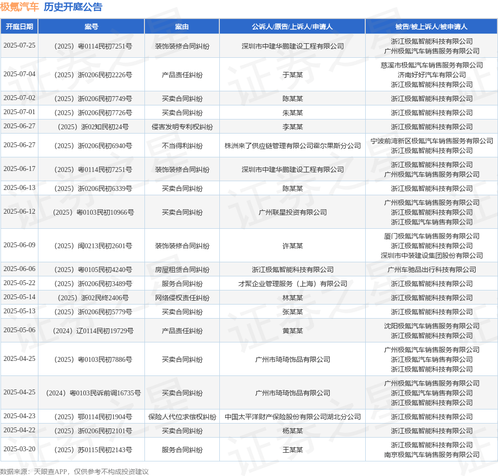Click defendant 深圳市中装建设集团股份有限公司
The image size is (498, 476).
[x=432, y=255]
